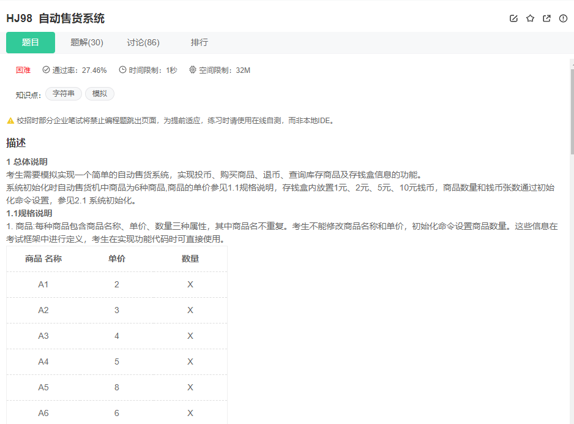Open the 讨论(86) tab
This screenshot has width=574, height=424.
pyautogui.click(x=142, y=42)
